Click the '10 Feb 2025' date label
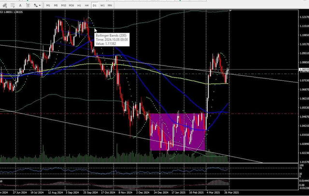 (x=197, y=193)
